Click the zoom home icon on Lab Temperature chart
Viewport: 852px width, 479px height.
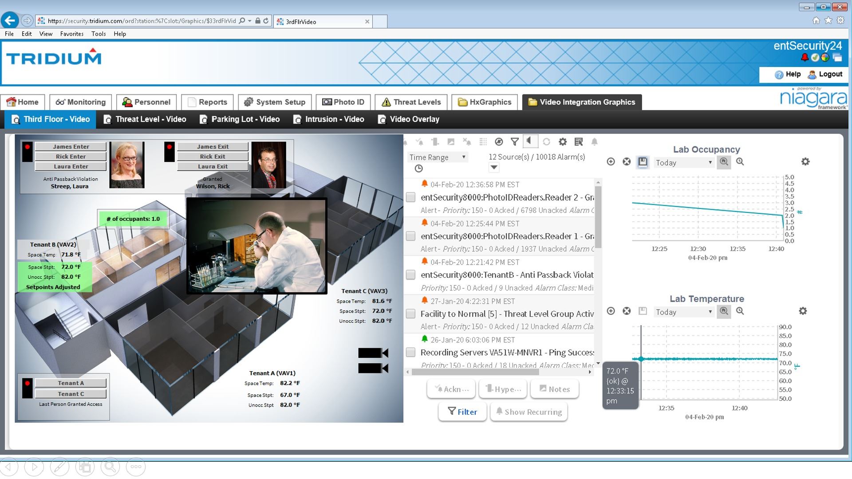(724, 311)
